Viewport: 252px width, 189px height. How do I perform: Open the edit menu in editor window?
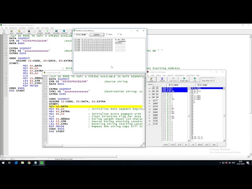[6, 28]
